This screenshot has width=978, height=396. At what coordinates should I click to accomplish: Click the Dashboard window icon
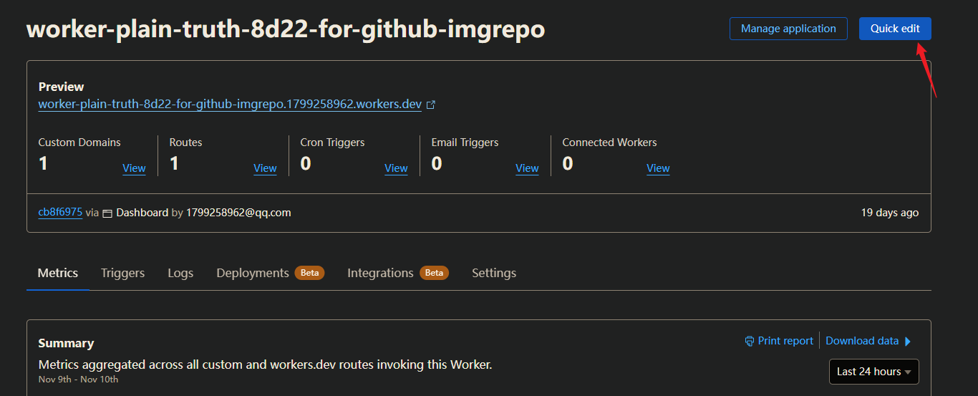pyautogui.click(x=107, y=213)
